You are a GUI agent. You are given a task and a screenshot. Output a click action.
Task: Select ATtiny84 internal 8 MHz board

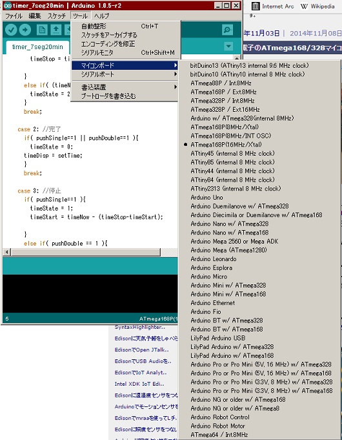point(259,180)
